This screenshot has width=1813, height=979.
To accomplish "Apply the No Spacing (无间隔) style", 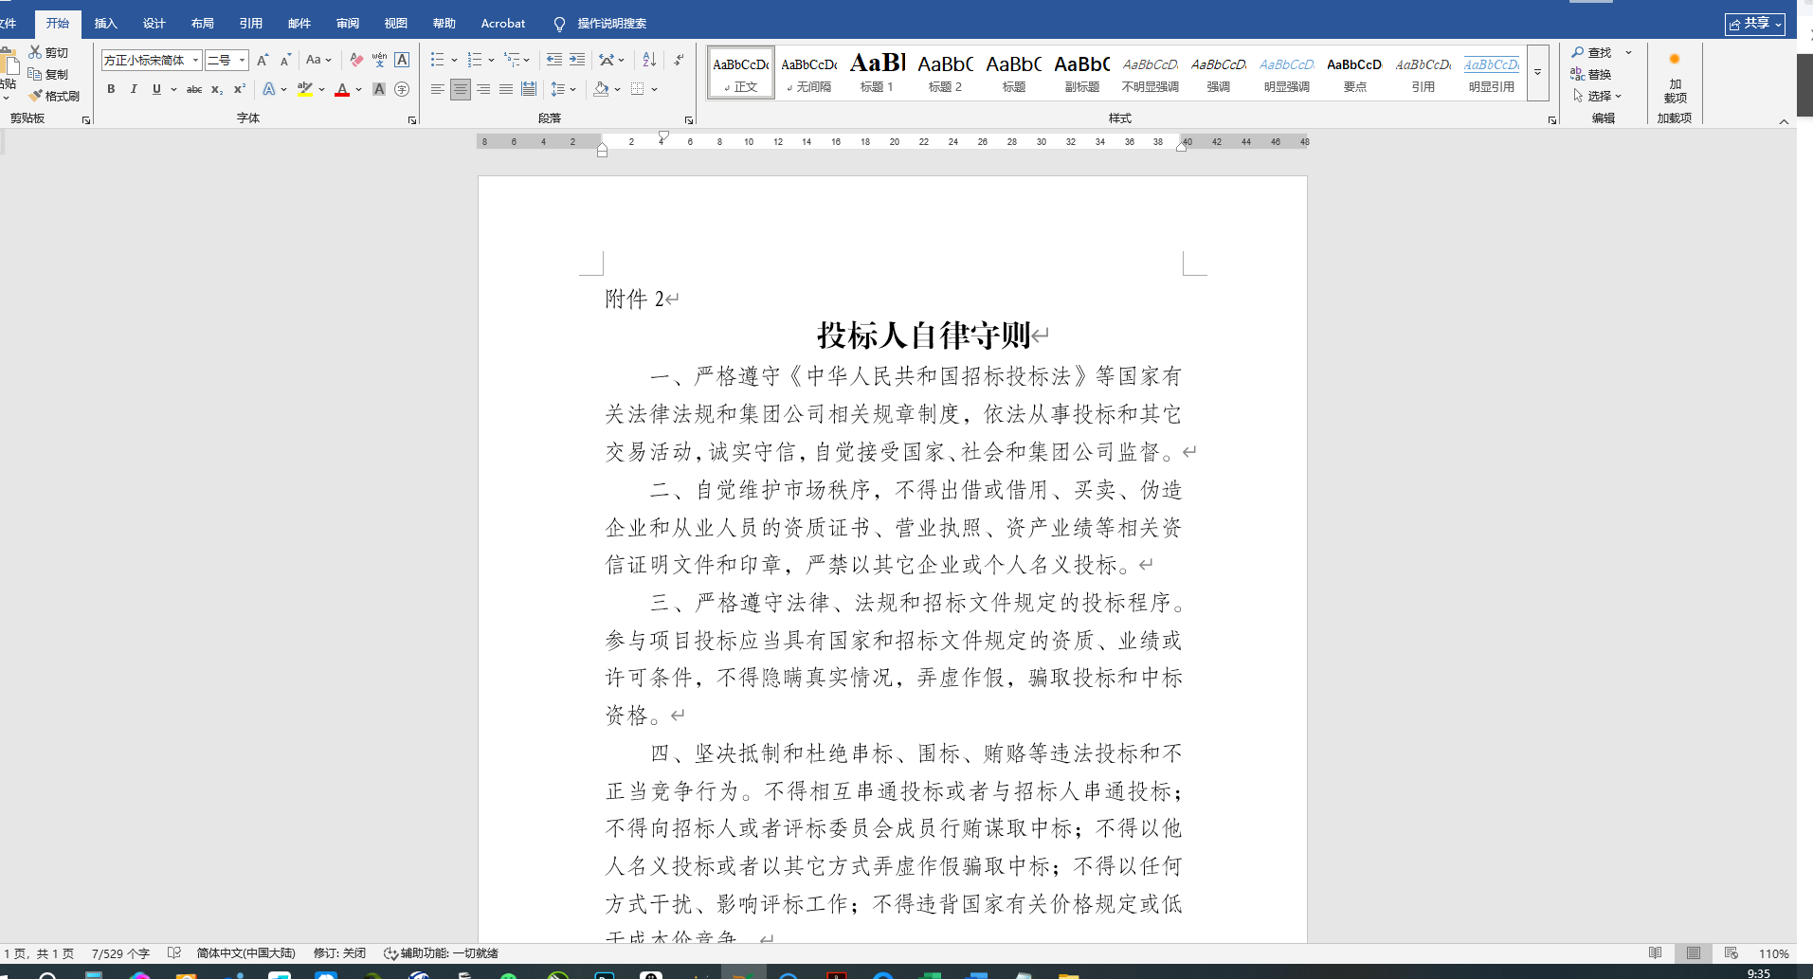I will [x=808, y=72].
